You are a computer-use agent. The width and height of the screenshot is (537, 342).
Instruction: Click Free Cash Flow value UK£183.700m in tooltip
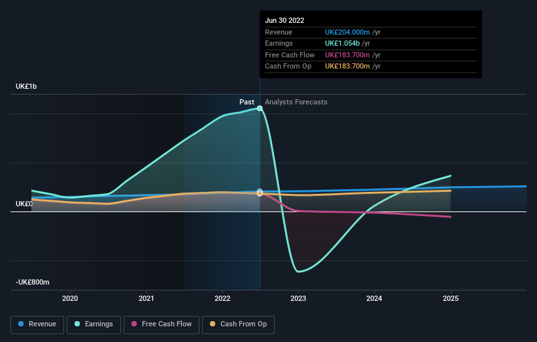click(347, 55)
